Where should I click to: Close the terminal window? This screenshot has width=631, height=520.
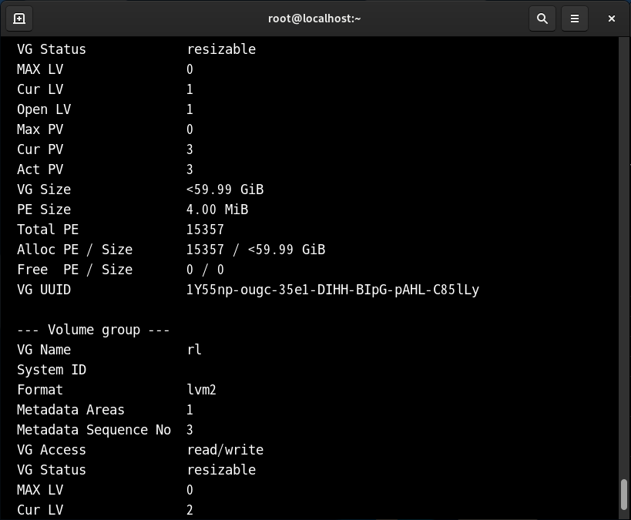611,18
